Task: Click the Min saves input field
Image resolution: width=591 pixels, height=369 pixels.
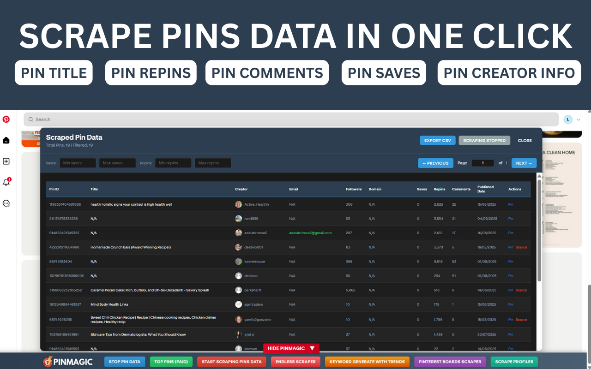Action: tap(78, 163)
